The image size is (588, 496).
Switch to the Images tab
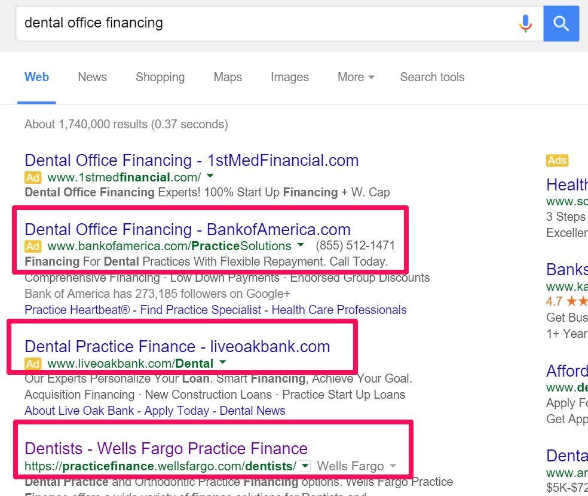(x=290, y=77)
